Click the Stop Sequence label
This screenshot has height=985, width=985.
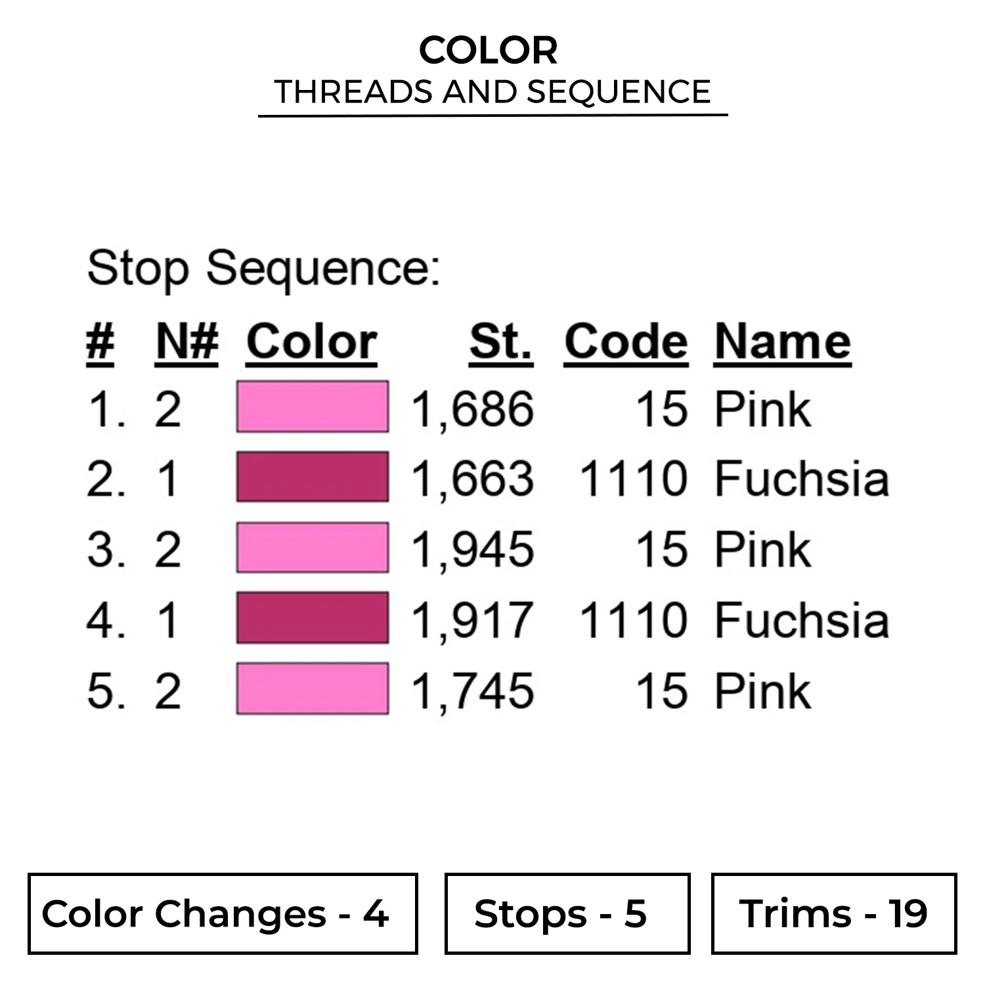[263, 268]
